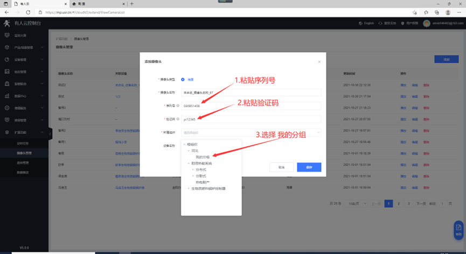Open a new browser tab
Screen dimensions: 466x254
[x=131, y=4]
